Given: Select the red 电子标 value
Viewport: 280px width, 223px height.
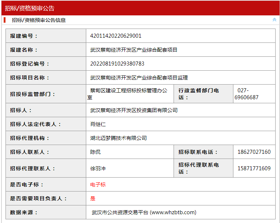Looking at the screenshot, I should pos(98,184).
